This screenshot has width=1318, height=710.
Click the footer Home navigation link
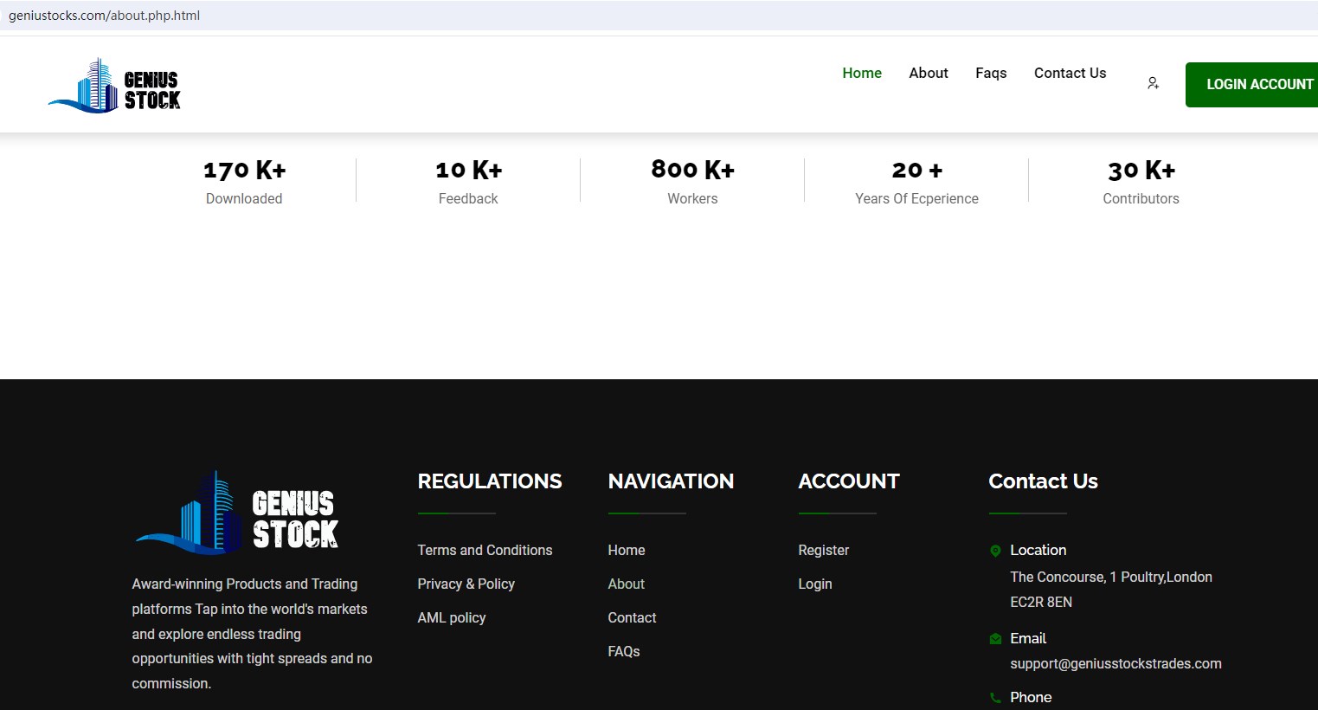click(626, 550)
